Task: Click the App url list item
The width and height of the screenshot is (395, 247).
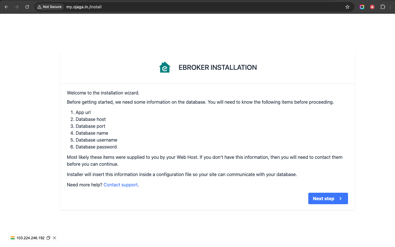Action: 83,112
